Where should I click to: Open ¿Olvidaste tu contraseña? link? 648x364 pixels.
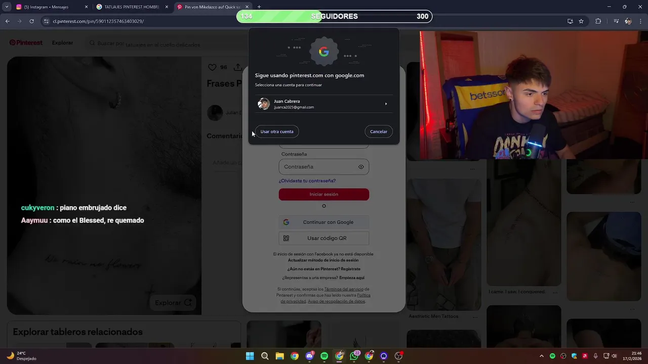(307, 180)
